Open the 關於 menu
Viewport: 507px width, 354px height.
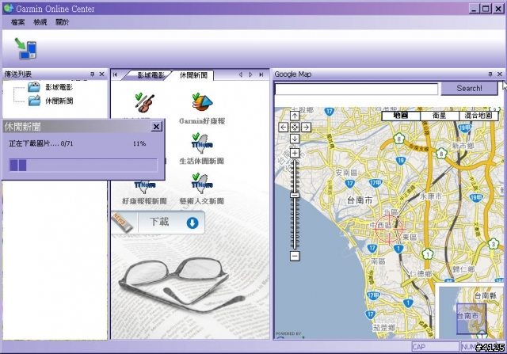[x=62, y=22]
